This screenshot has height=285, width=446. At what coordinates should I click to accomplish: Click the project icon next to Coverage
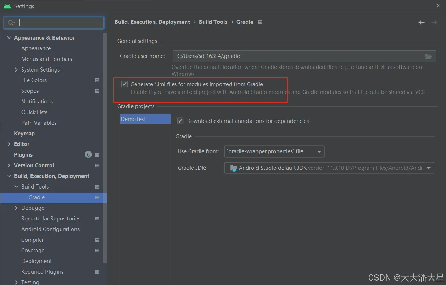point(98,251)
